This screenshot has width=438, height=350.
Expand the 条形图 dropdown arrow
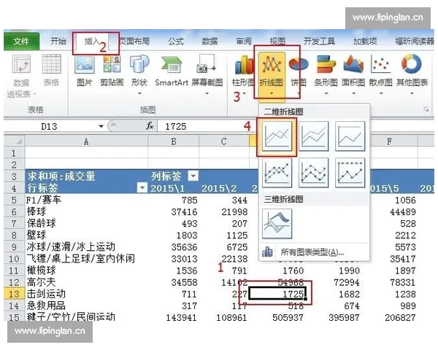click(x=326, y=93)
